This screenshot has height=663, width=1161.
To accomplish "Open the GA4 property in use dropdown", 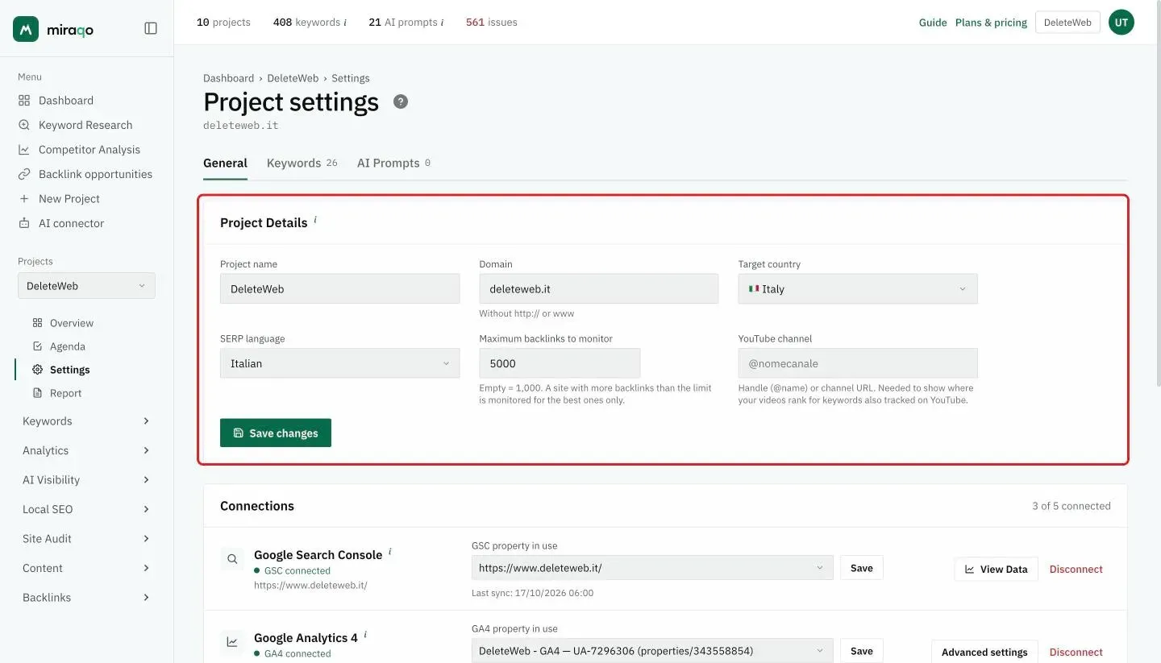I will click(x=652, y=651).
